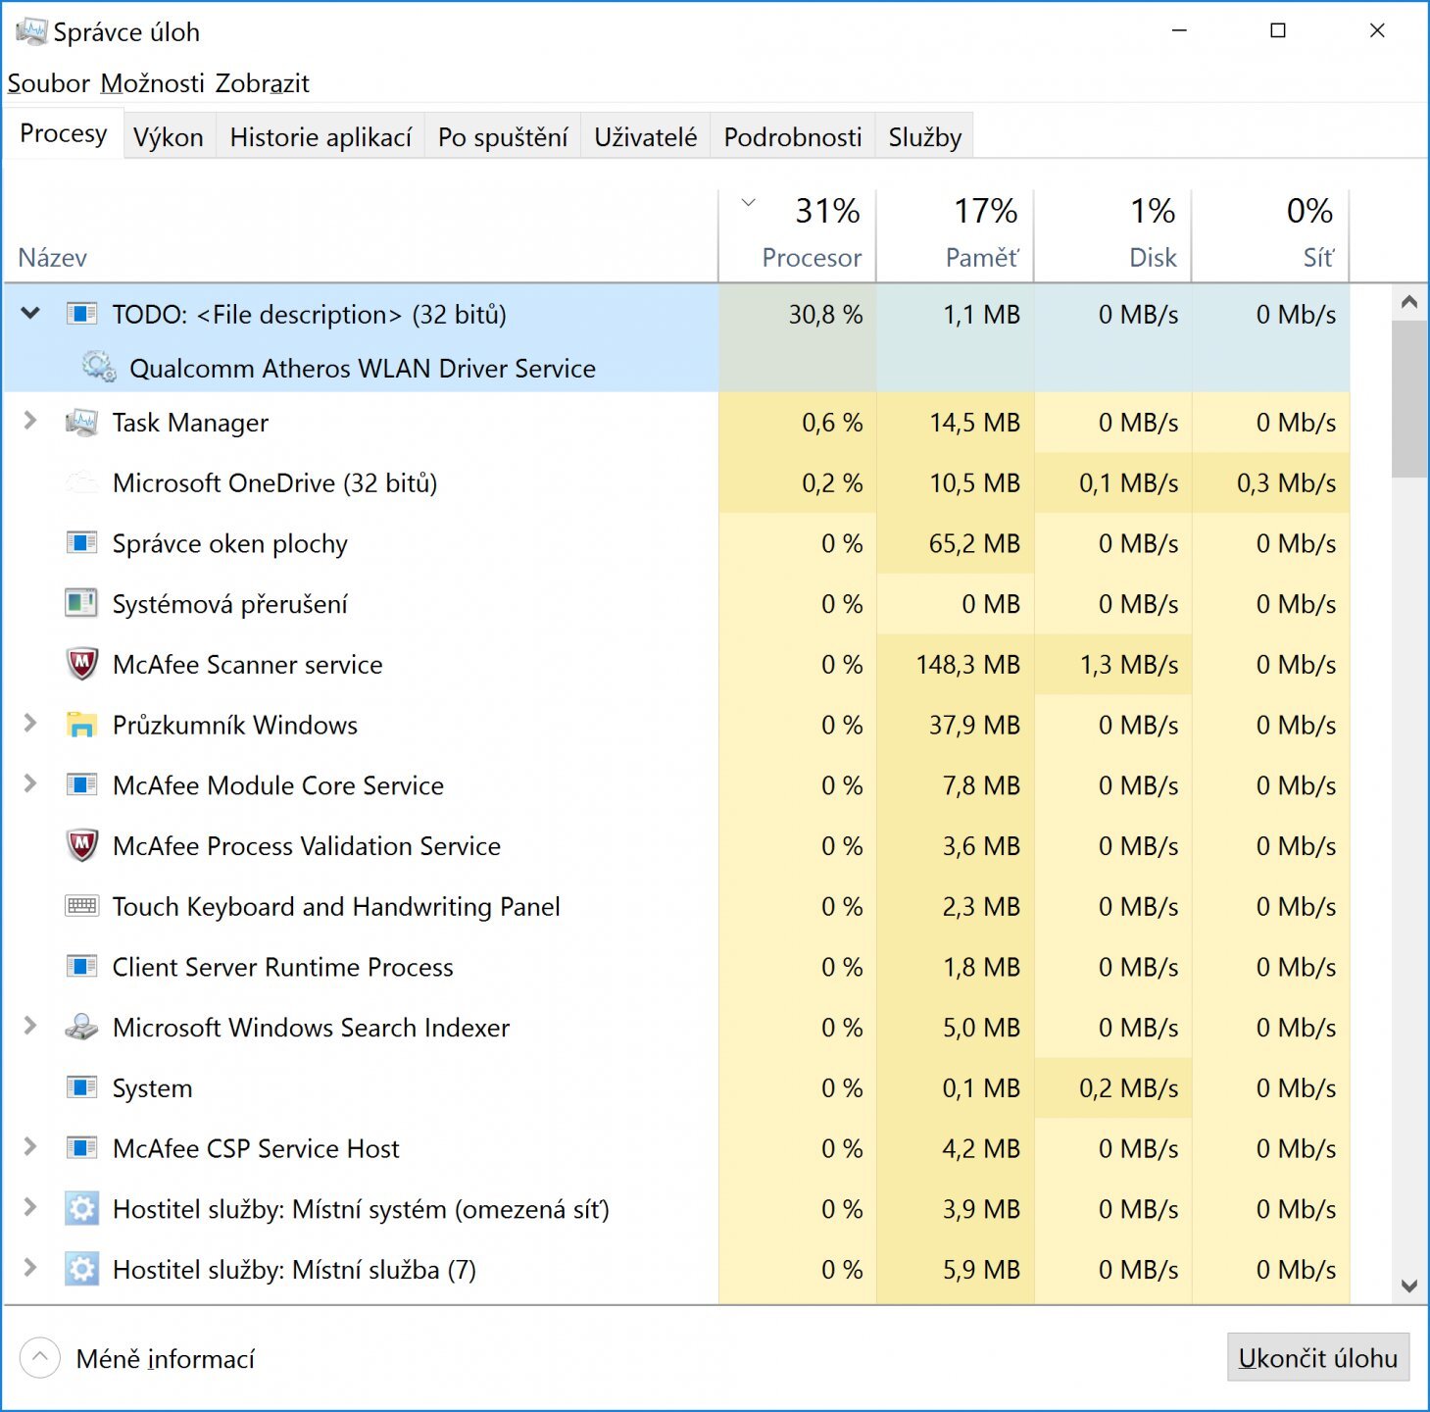Open the Soubor menu
The image size is (1430, 1412).
(47, 83)
